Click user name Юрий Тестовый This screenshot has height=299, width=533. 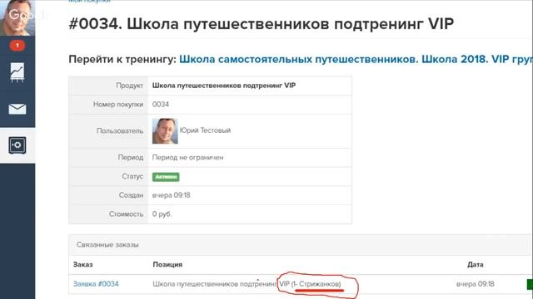[x=205, y=130]
